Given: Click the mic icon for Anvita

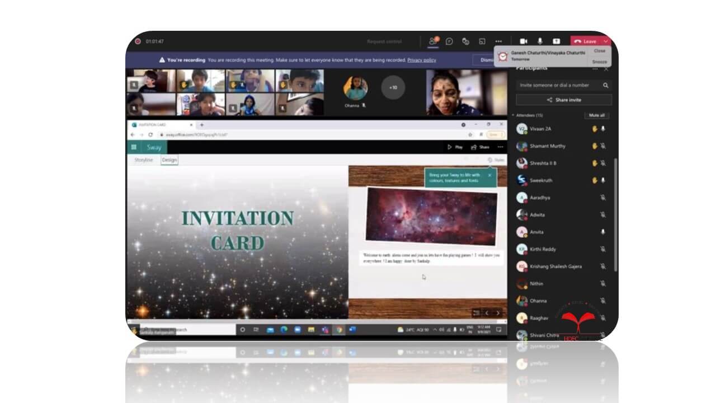Looking at the screenshot, I should coord(603,232).
